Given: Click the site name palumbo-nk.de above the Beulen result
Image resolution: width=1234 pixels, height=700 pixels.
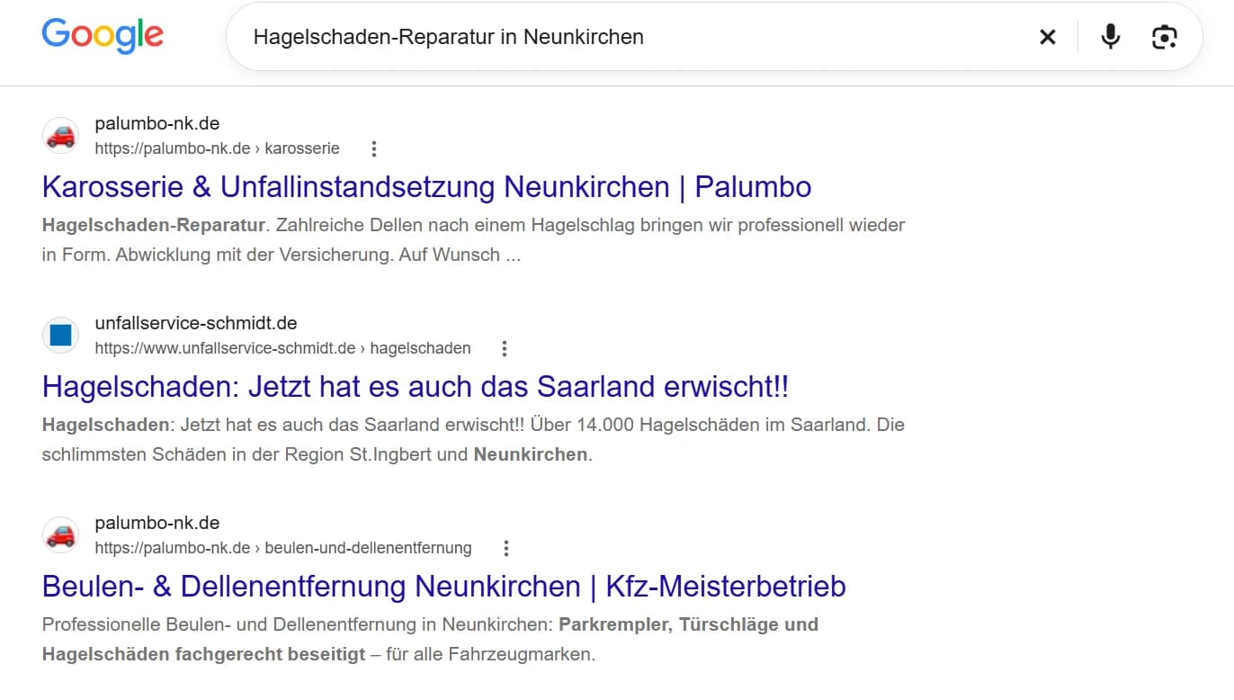Looking at the screenshot, I should pos(157,523).
